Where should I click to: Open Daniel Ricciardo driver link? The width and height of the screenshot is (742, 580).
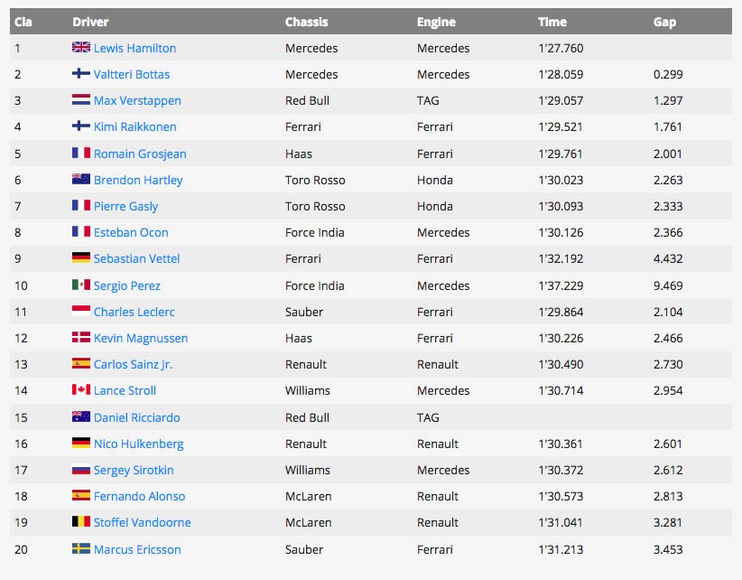coord(136,417)
